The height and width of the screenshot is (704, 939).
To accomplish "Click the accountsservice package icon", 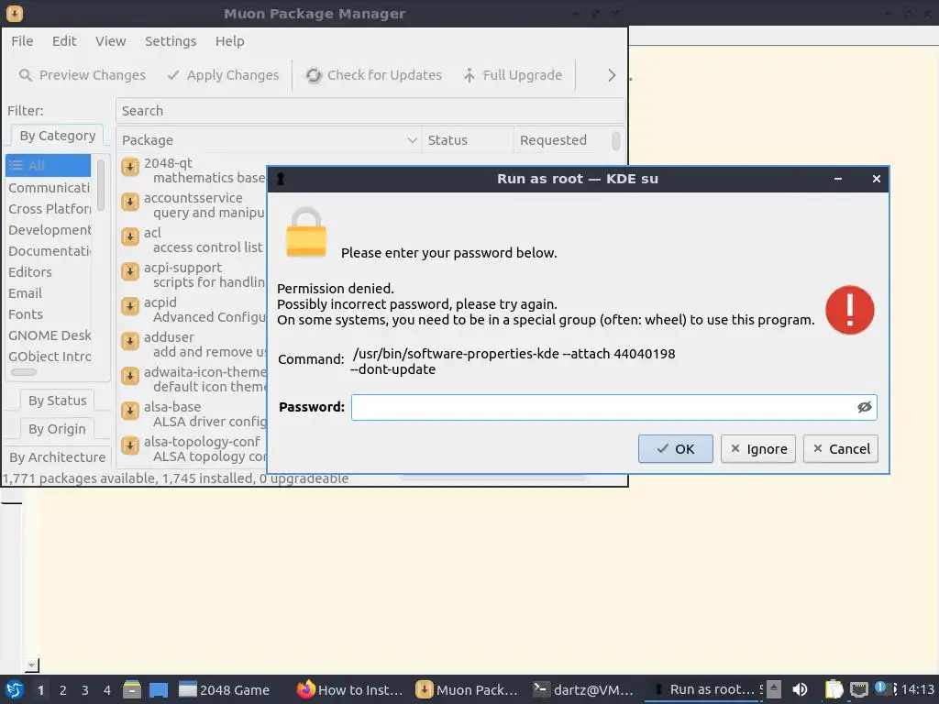I will point(130,202).
